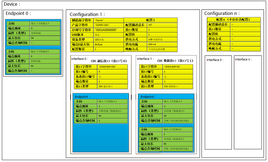
Task: Select the "Endpoint 0 :" heading
Action: pyautogui.click(x=19, y=14)
